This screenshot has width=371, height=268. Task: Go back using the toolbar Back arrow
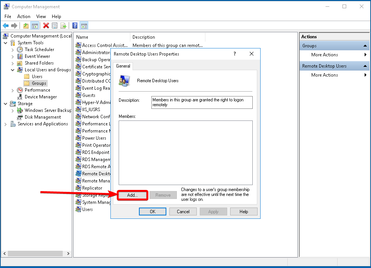(x=6, y=26)
